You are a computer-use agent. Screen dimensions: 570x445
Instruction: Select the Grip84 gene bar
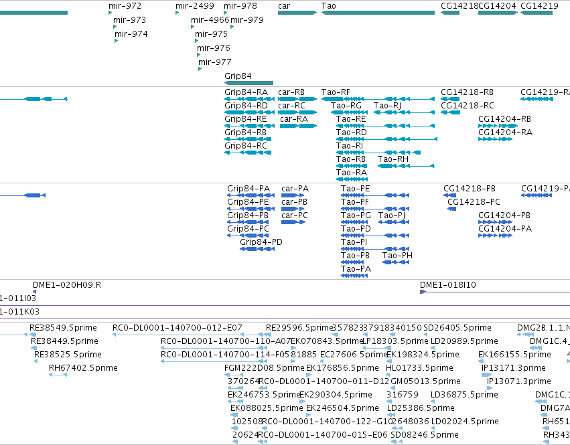[x=248, y=83]
